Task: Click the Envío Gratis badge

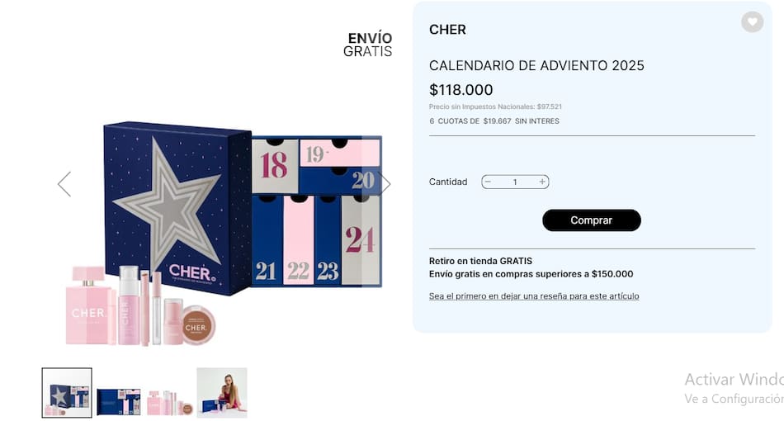Action: point(368,45)
